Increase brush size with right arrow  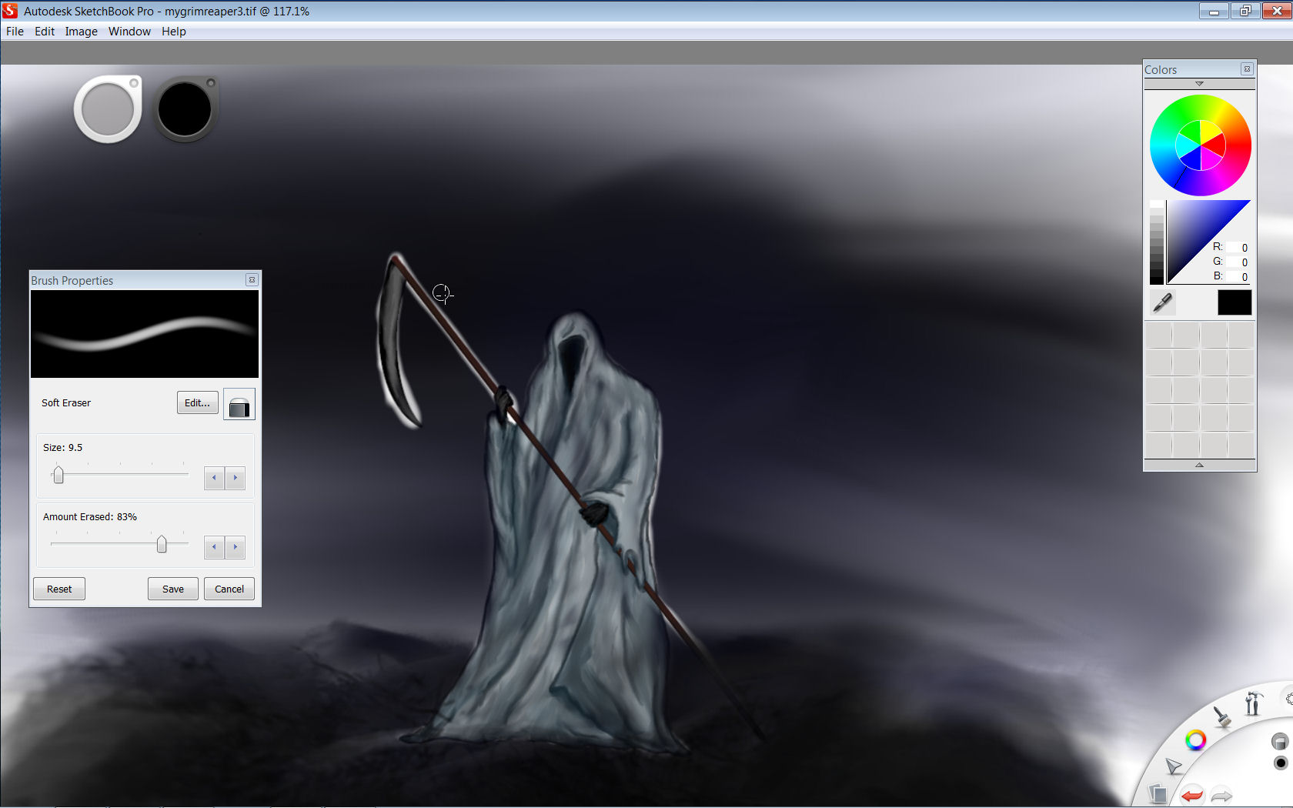pos(236,478)
